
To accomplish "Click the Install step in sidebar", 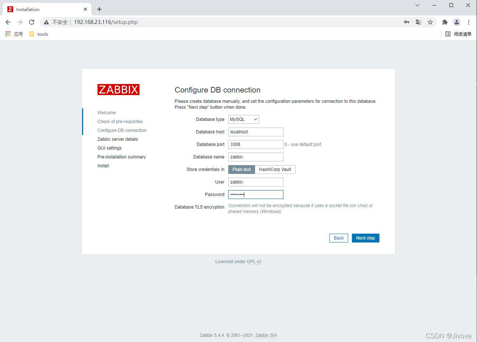I will 103,166.
